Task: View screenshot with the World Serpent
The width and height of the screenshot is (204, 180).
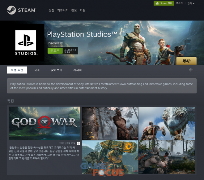Action: pyautogui.click(x=167, y=124)
